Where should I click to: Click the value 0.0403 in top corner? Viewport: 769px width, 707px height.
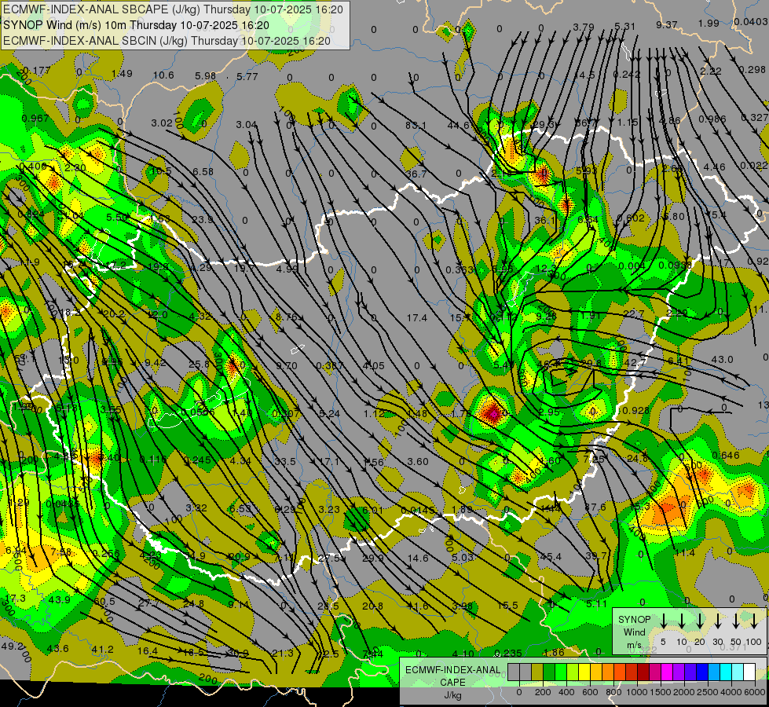(751, 21)
